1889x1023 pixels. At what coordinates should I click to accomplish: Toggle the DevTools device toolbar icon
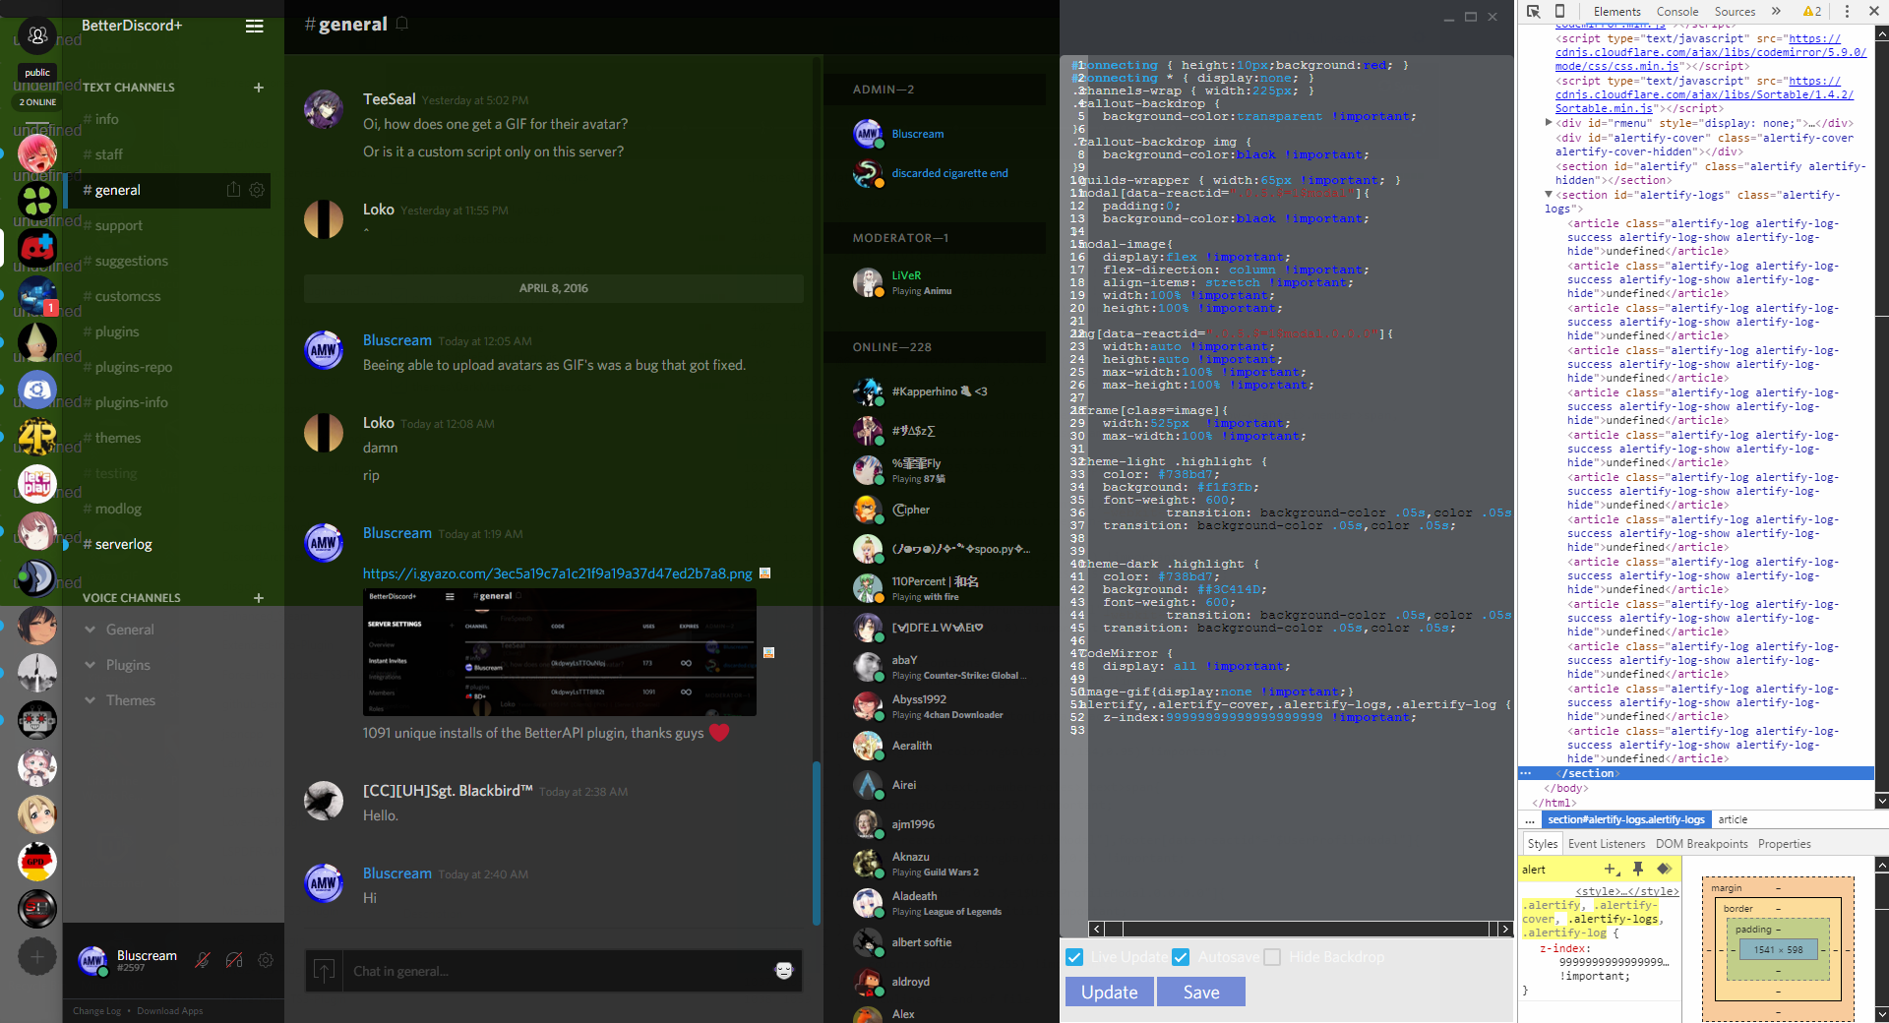pyautogui.click(x=1559, y=12)
